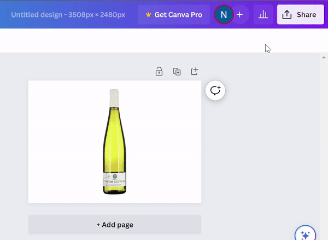
Task: Open the analytics bar chart icon
Action: pos(263,15)
